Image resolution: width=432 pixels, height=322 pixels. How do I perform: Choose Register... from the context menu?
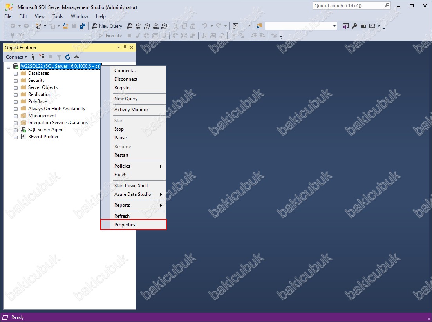point(133,88)
